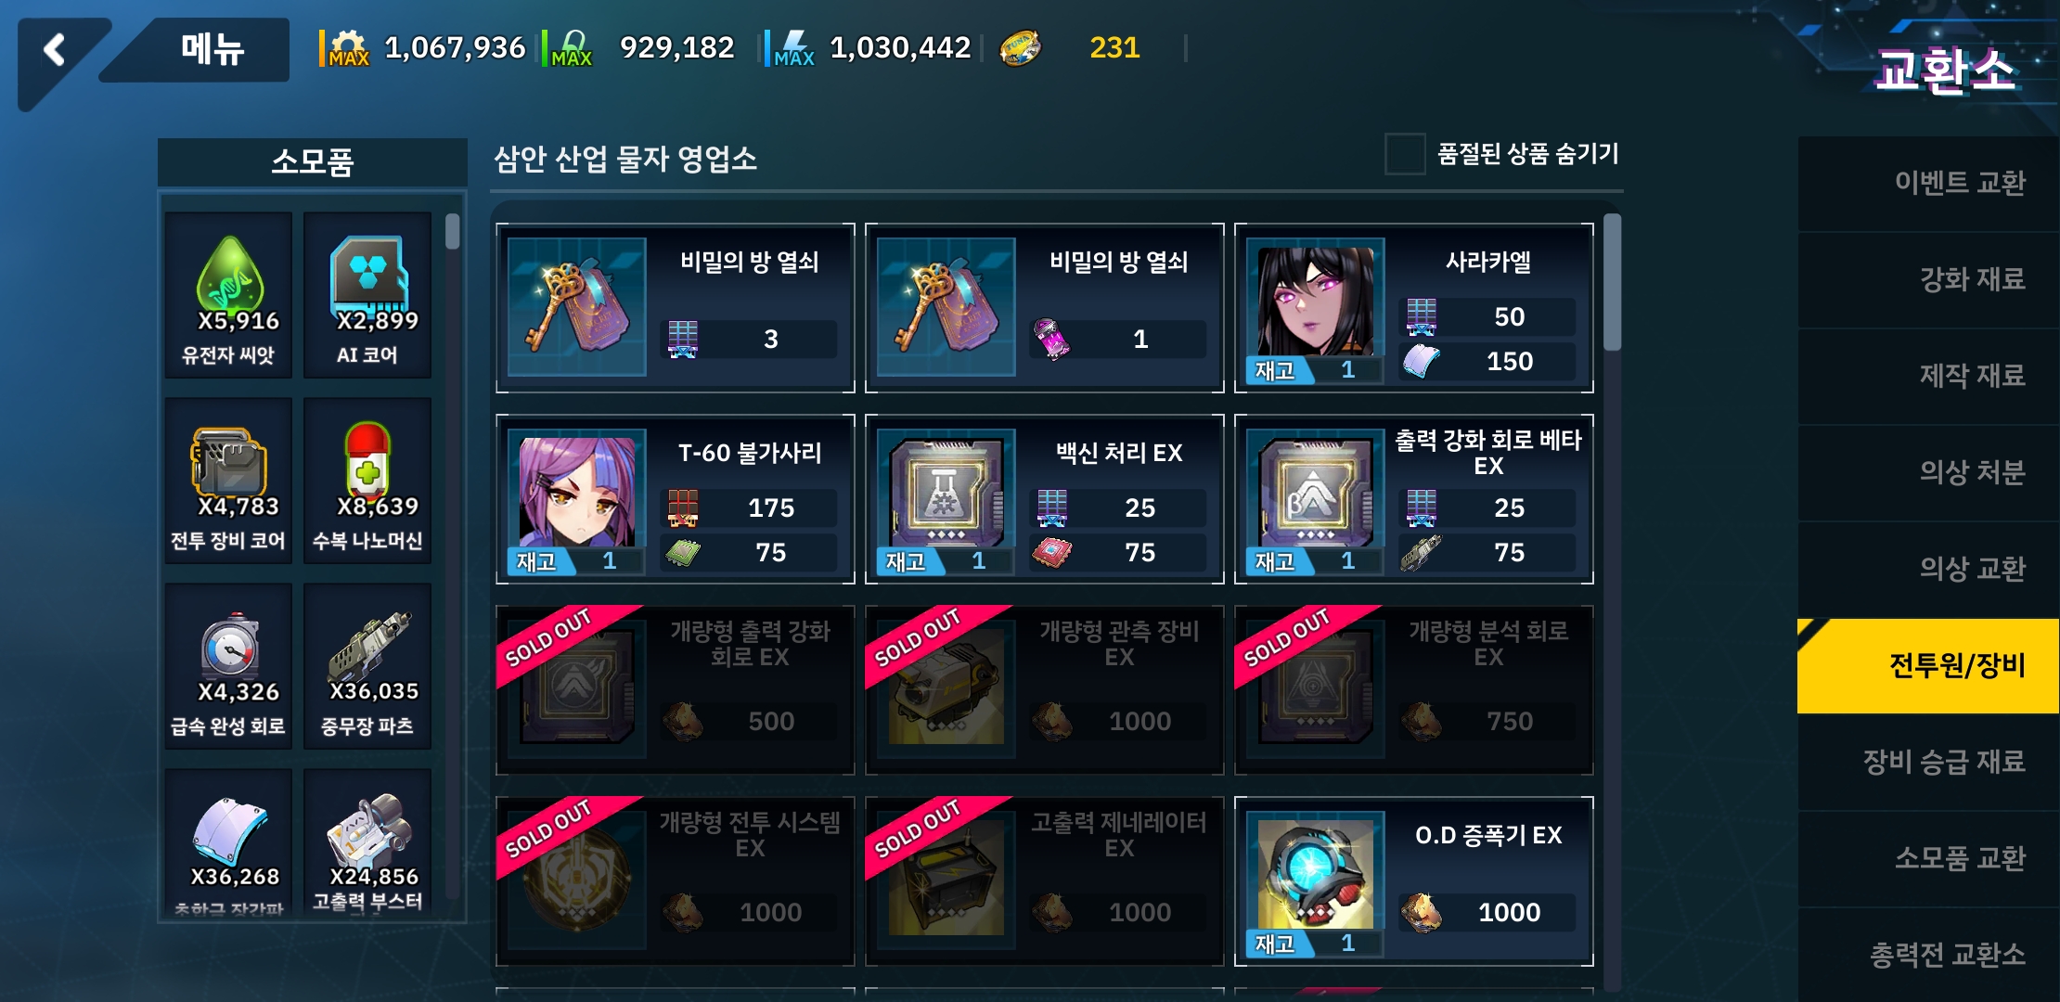Click the back arrow icon
2060x1002 pixels.
tap(55, 49)
